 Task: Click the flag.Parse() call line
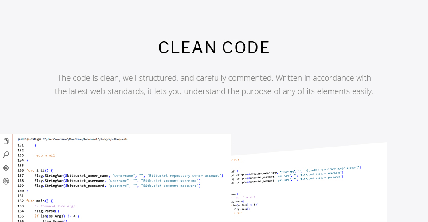coord(47,211)
